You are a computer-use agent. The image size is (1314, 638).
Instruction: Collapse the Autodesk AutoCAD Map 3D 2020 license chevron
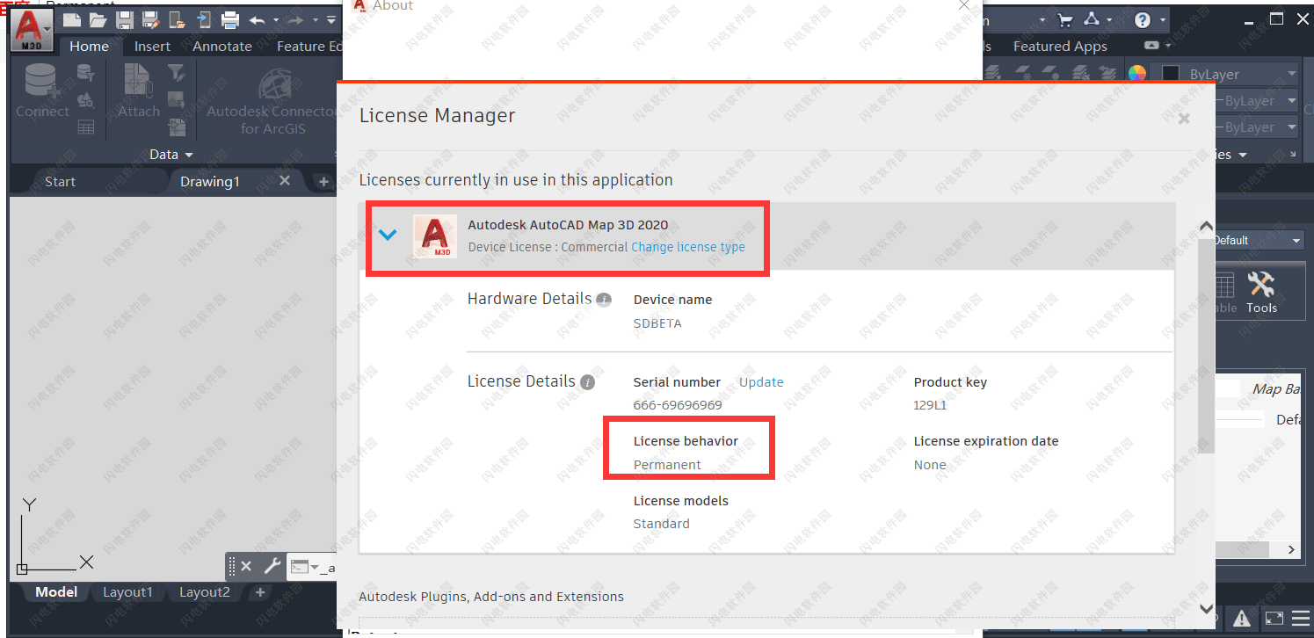coord(387,235)
